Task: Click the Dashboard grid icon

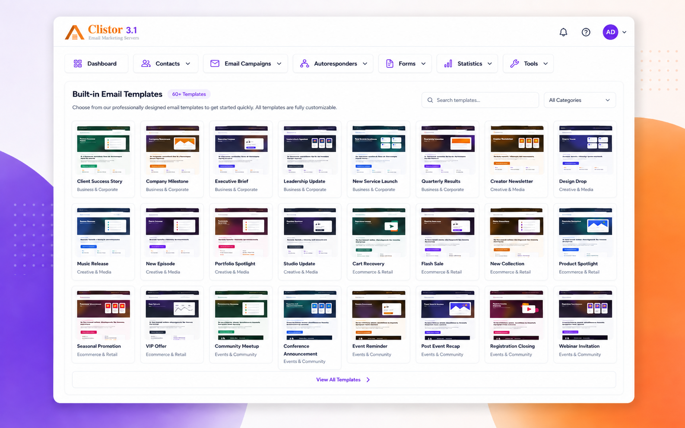Action: 78,63
